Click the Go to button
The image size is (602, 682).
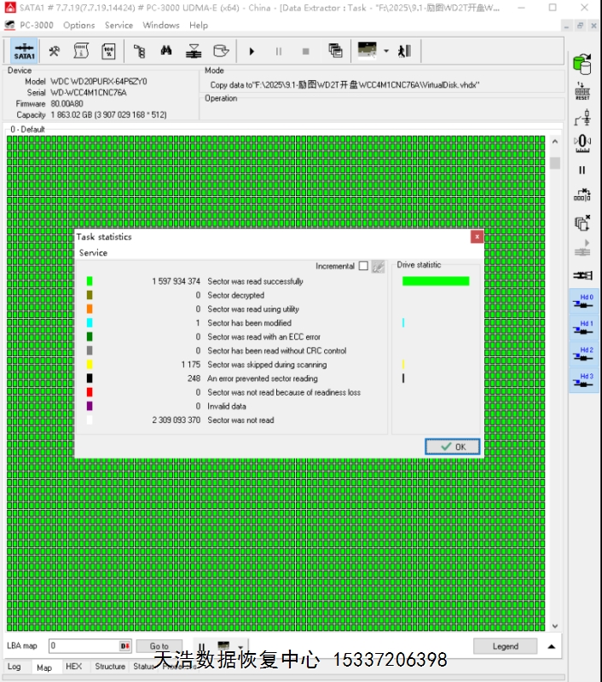pos(159,646)
